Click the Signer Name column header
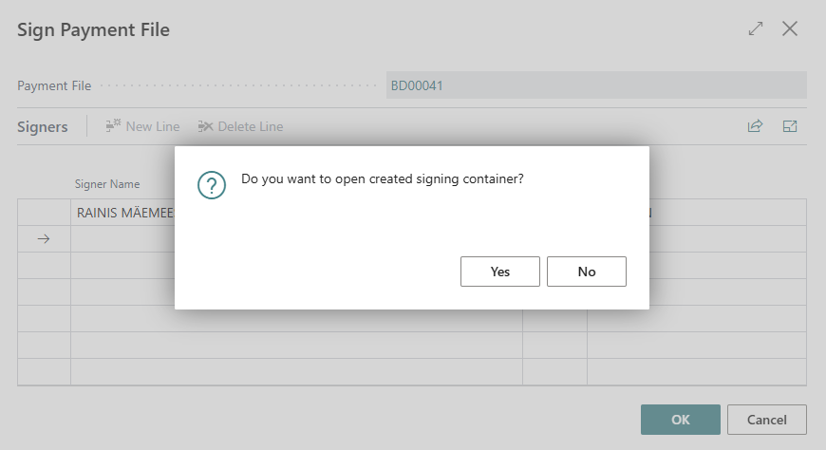 click(x=107, y=184)
